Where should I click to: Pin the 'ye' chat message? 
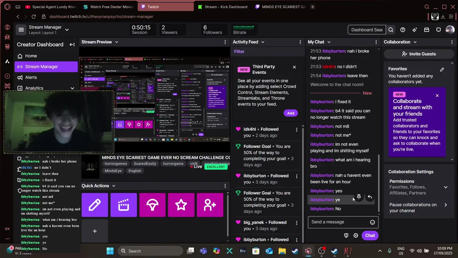(x=359, y=197)
